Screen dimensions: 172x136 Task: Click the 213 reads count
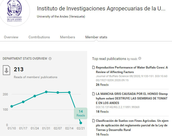coord(19,69)
